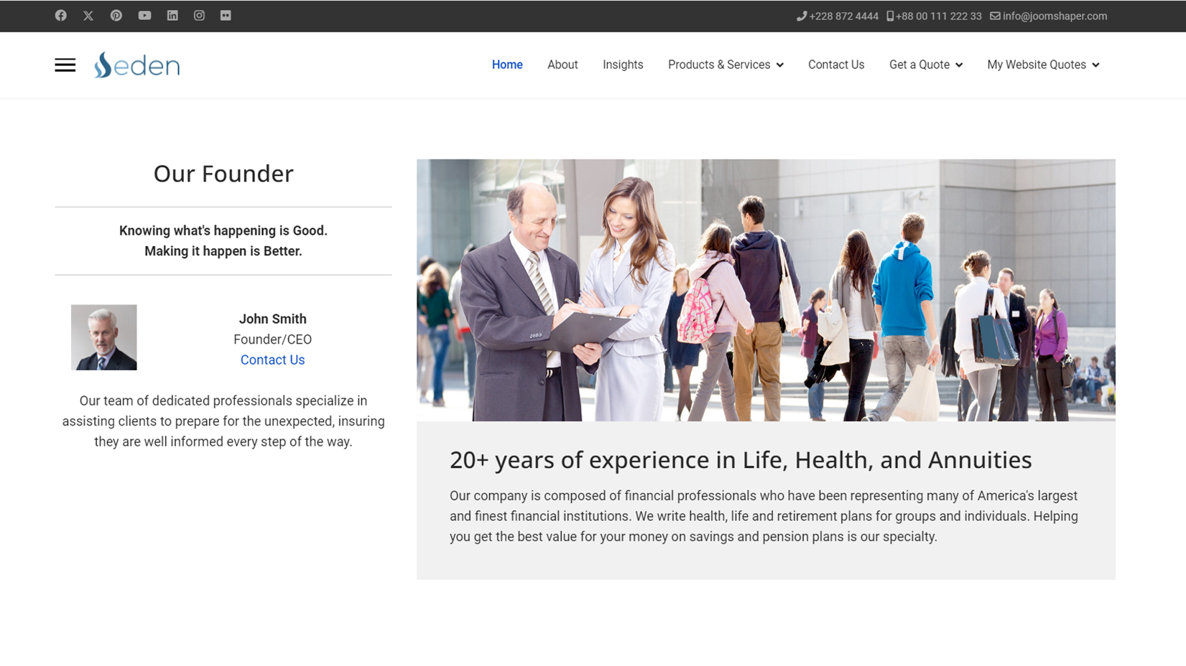This screenshot has height=666, width=1186.
Task: Click the "20+ years of experience" heading
Action: [x=741, y=460]
